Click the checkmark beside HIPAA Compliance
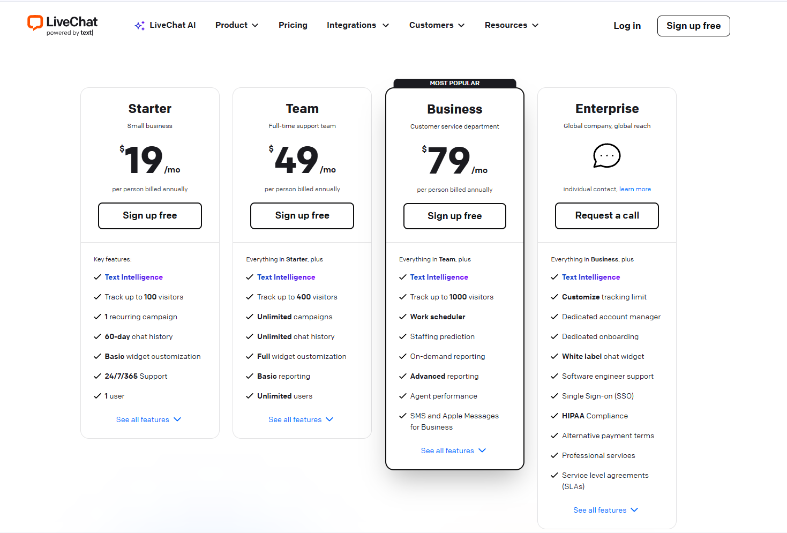The height and width of the screenshot is (533, 787). [554, 415]
